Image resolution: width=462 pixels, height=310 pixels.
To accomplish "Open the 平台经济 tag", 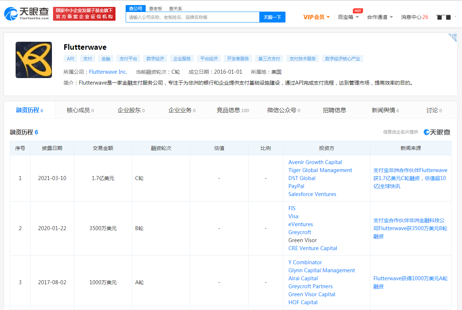I will [x=209, y=58].
